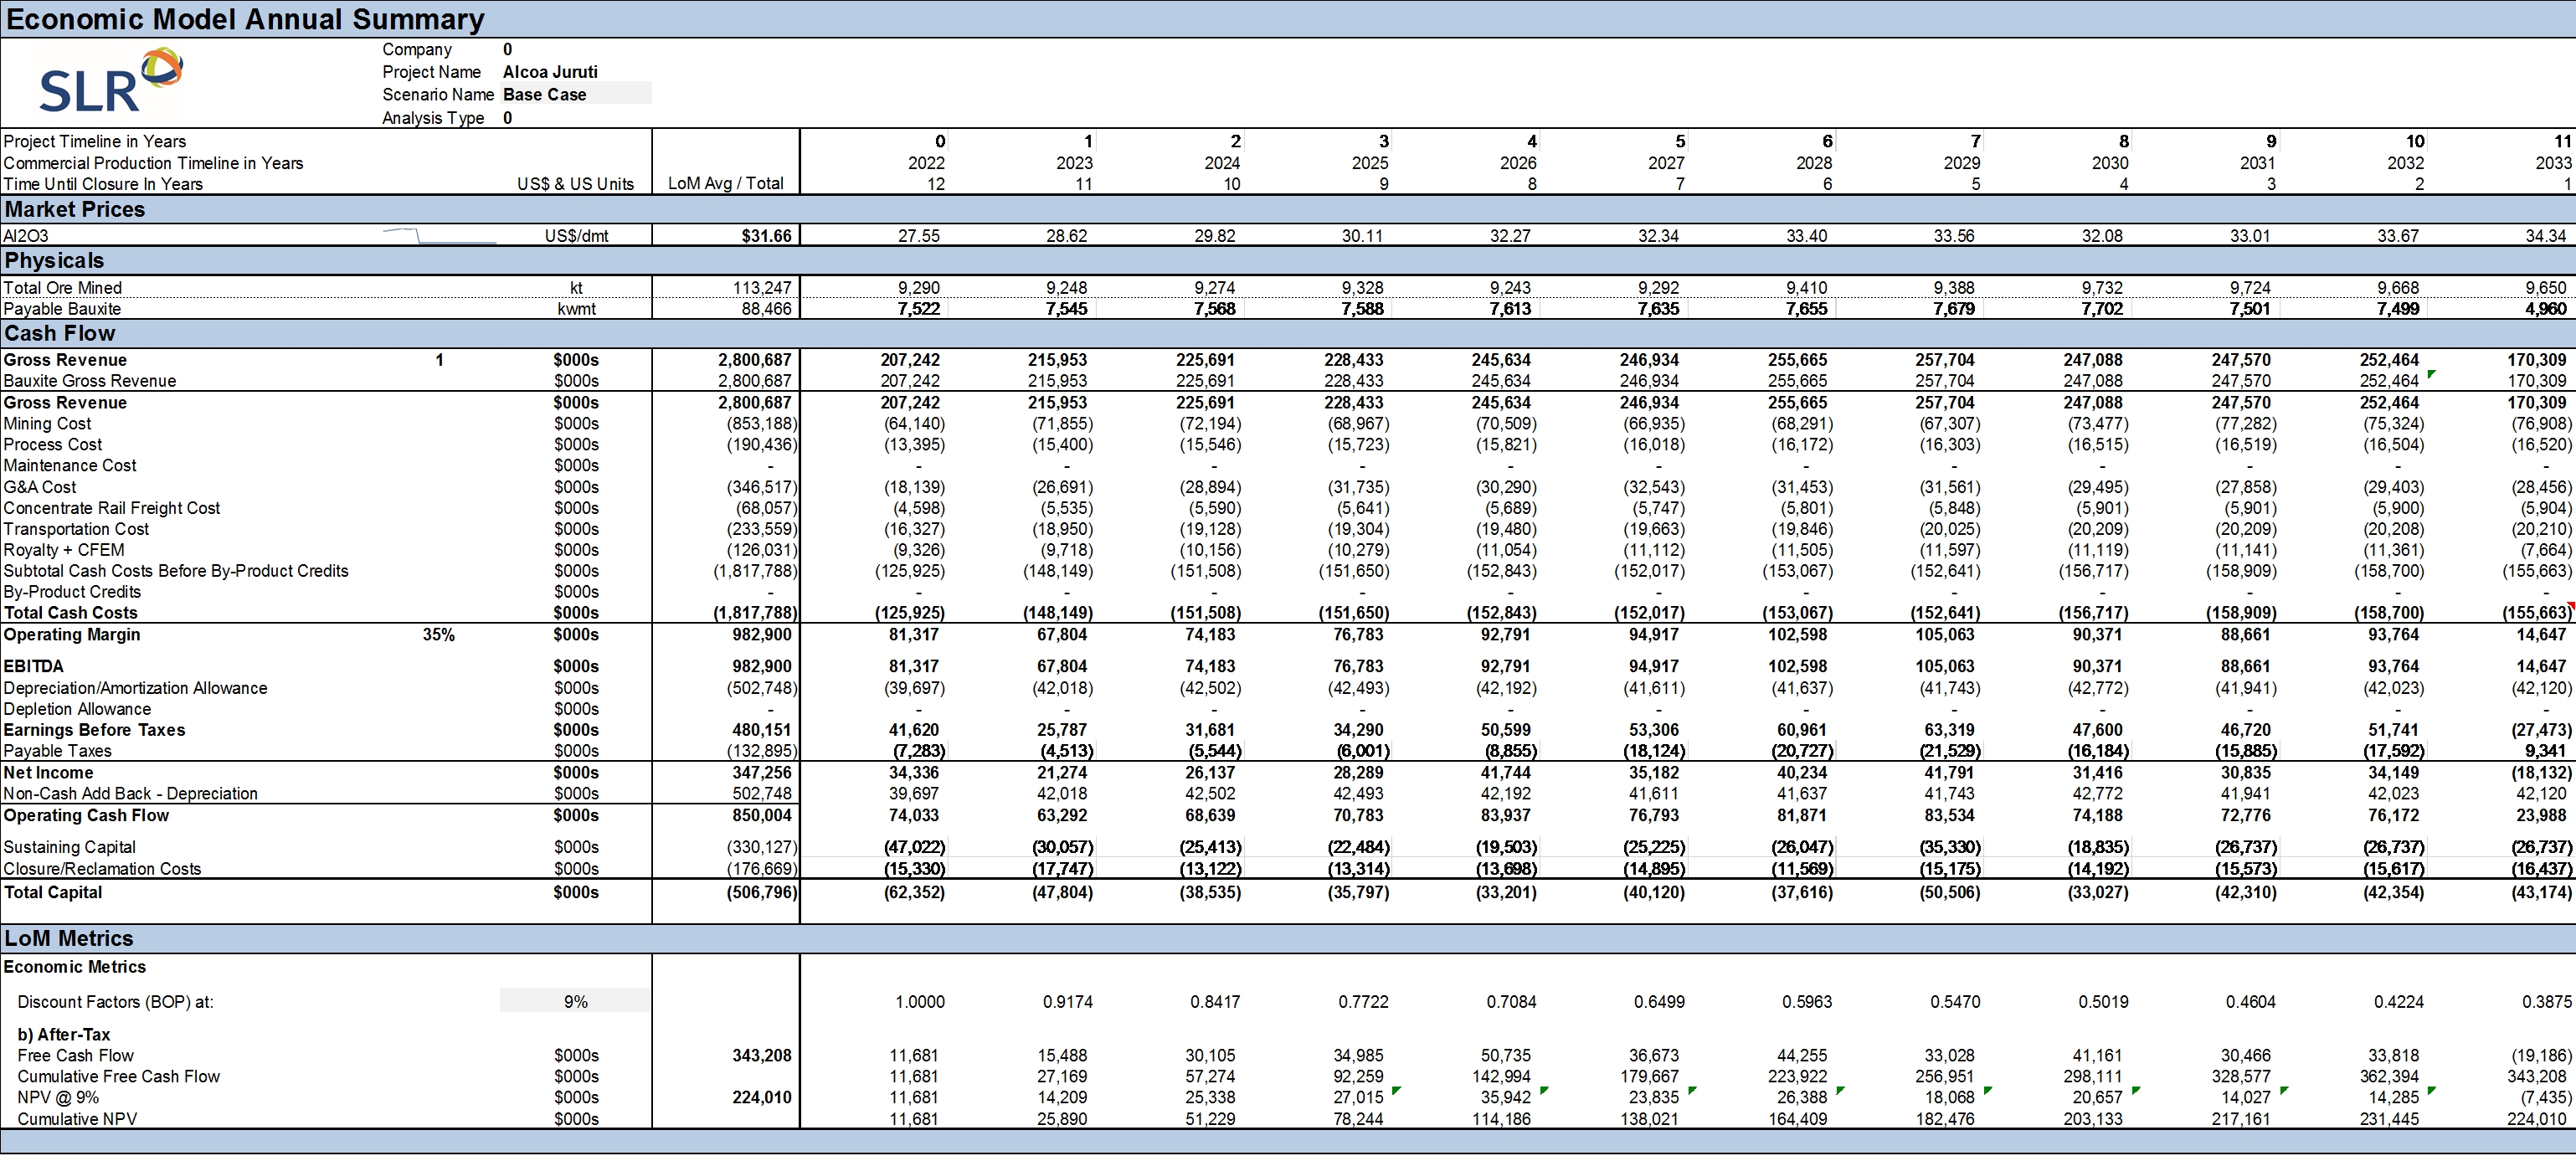Select the LoM Avg / Total column header
This screenshot has width=2576, height=1156.
coord(725,184)
